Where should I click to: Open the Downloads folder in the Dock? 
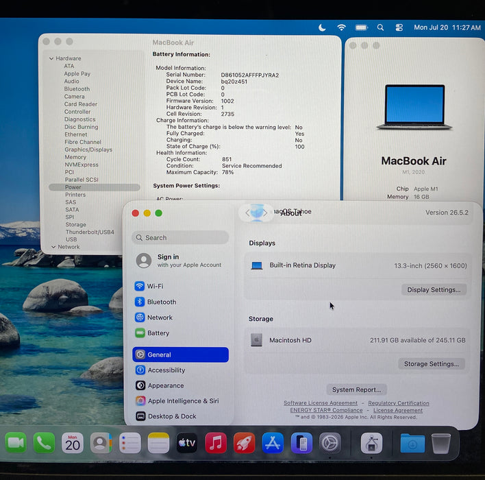[x=412, y=443]
